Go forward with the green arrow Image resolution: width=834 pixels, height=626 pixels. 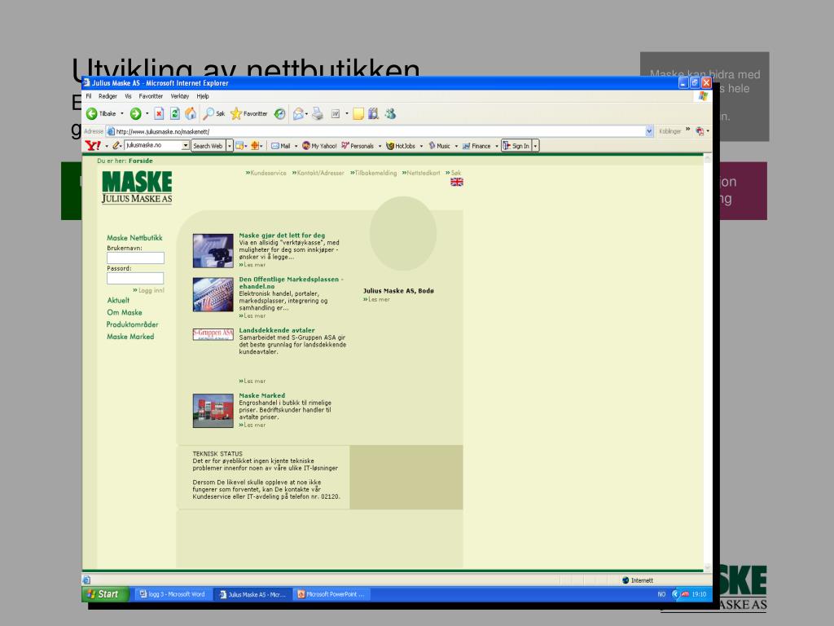[136, 114]
